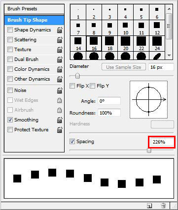Enable the Flip X checkbox
This screenshot has height=210, width=178.
pos(72,86)
